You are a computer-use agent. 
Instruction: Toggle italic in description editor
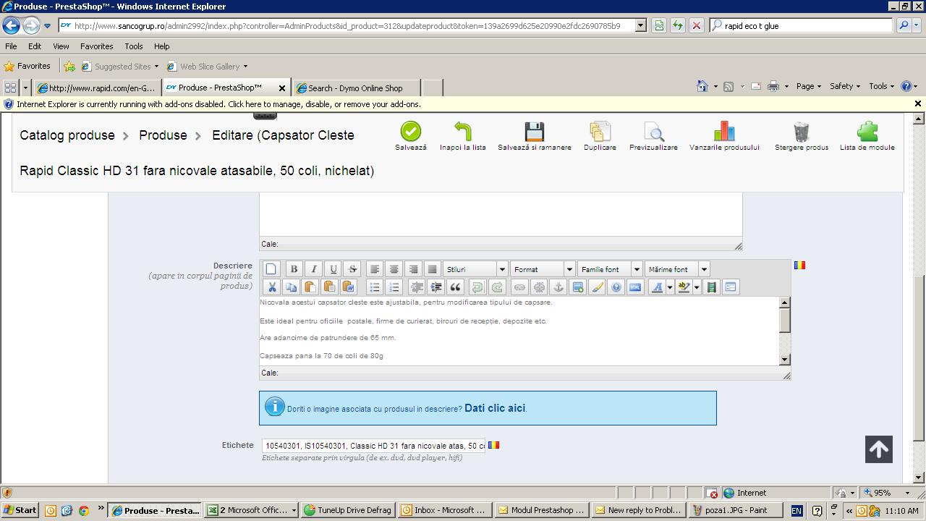tap(313, 269)
